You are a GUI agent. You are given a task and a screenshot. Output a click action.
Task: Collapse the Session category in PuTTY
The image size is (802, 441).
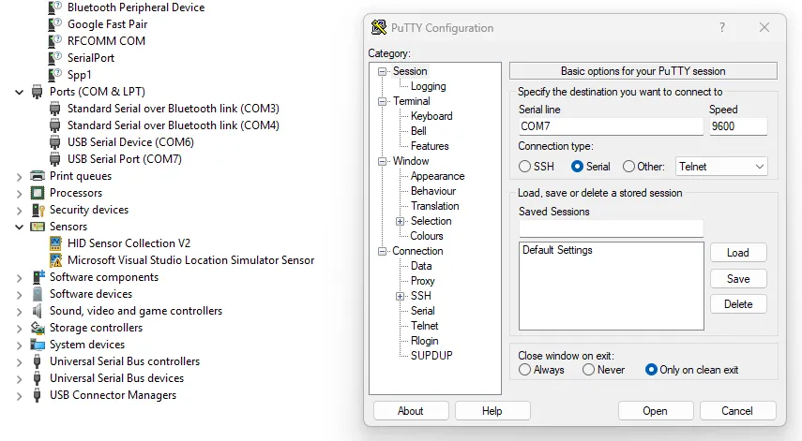tap(382, 71)
